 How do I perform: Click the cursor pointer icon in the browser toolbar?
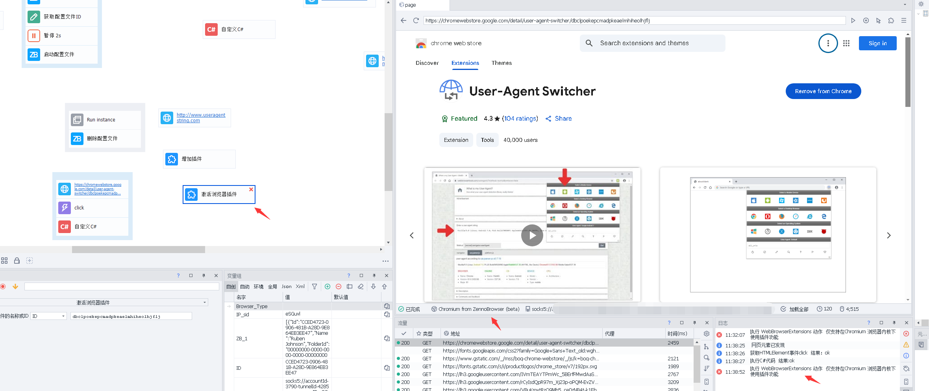(879, 20)
